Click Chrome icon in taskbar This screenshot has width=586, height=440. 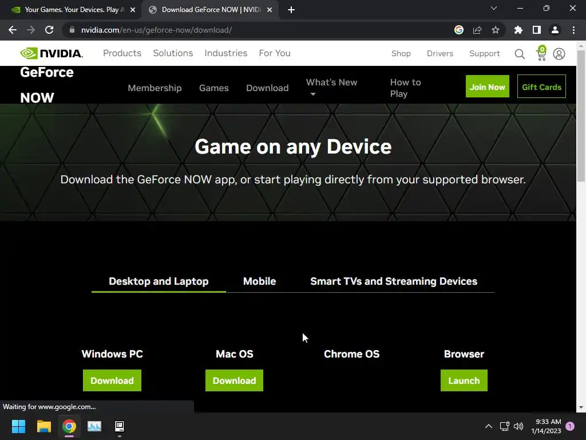click(69, 426)
